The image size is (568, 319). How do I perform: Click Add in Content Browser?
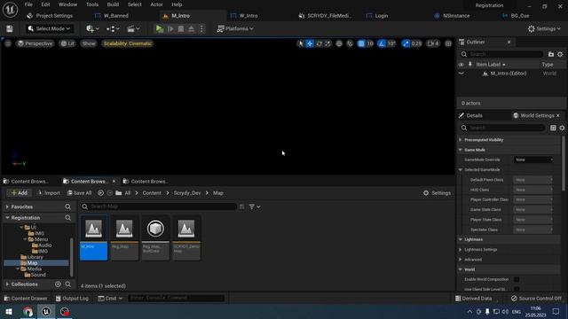20,193
